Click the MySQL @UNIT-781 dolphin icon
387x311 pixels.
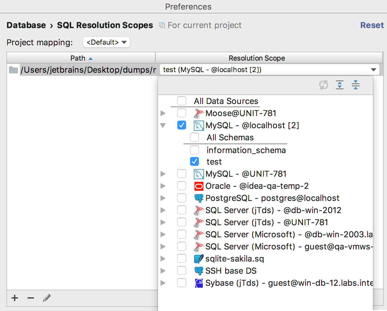click(199, 174)
